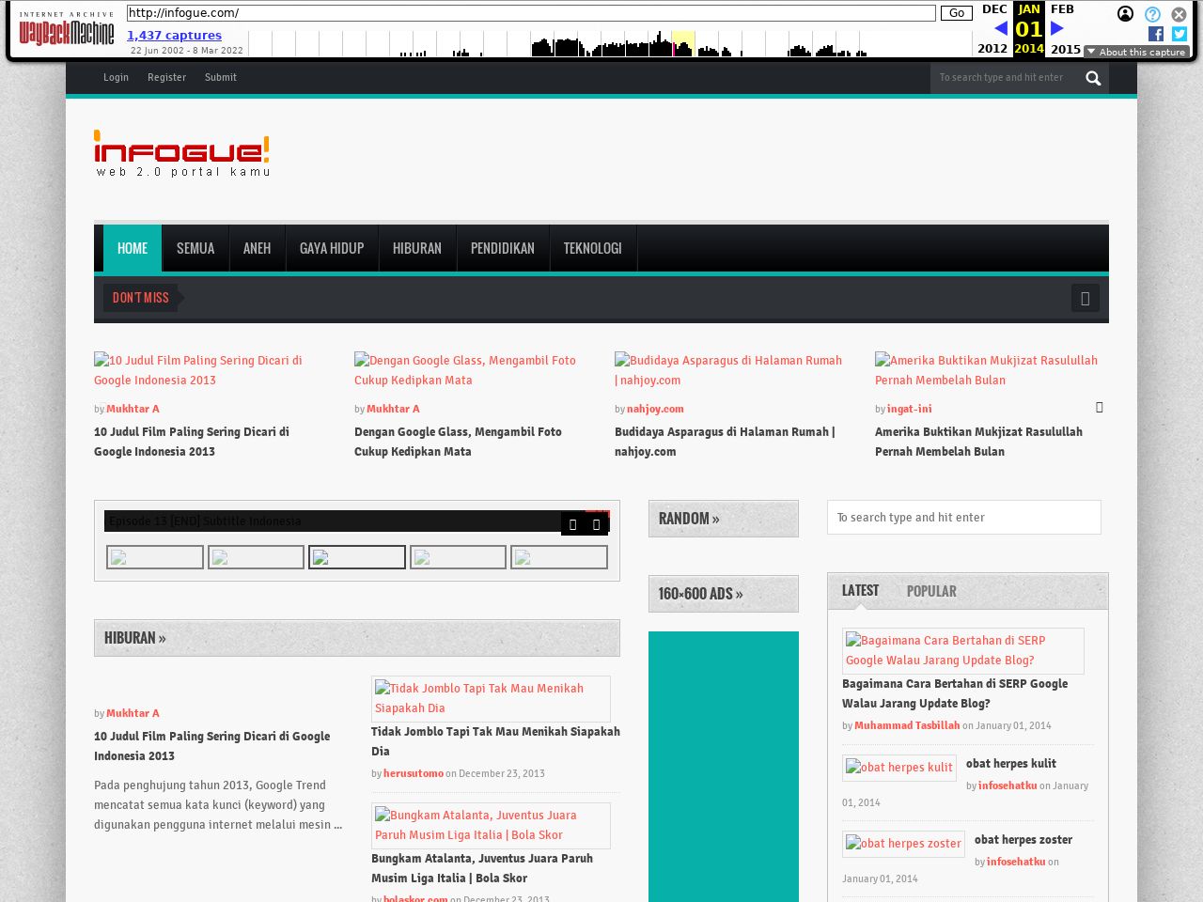The width and height of the screenshot is (1203, 902).
Task: Open Wayback Machine help icon
Action: pyautogui.click(x=1152, y=14)
